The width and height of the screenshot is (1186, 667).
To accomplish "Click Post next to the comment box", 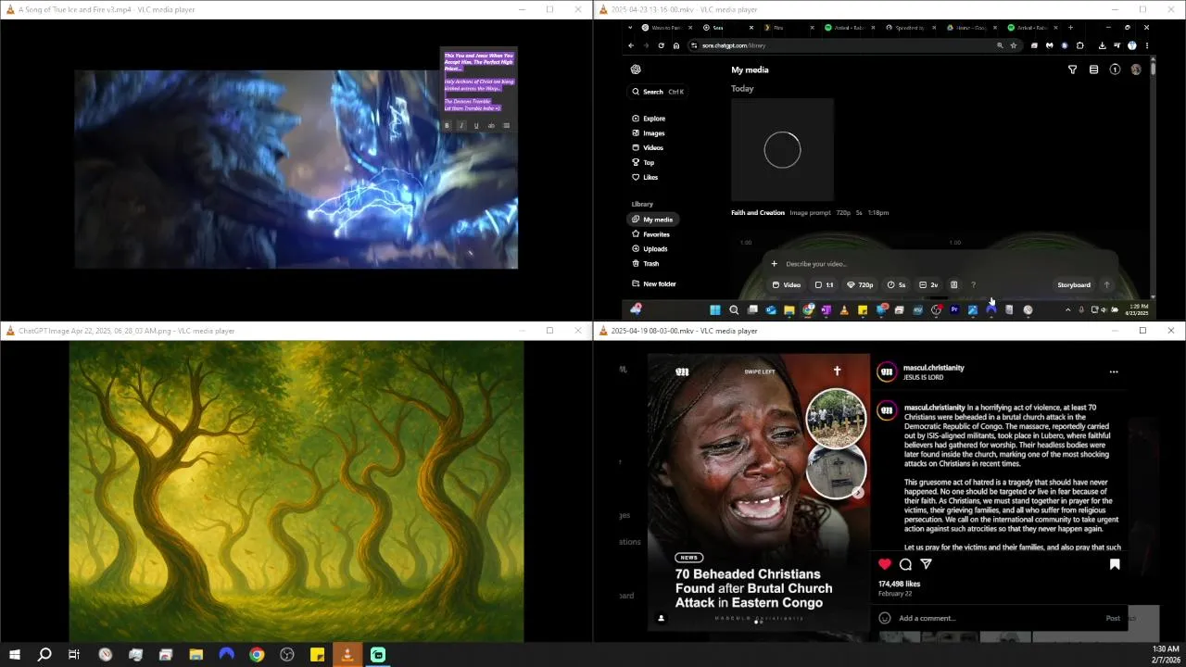I will coord(1113,618).
